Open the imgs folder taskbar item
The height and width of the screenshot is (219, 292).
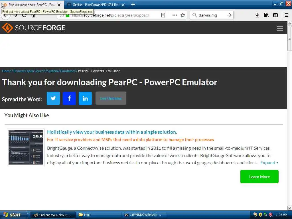click(98, 215)
